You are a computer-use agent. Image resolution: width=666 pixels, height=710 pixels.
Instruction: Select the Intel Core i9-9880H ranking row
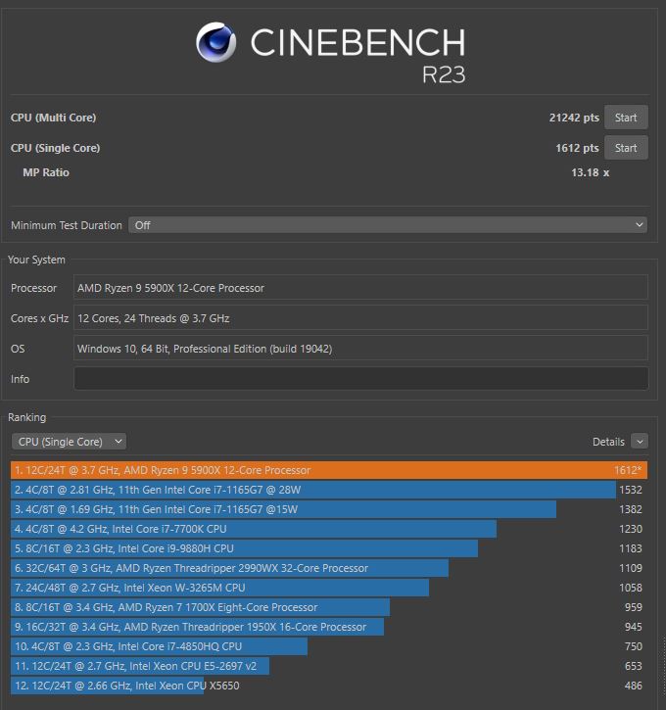click(x=329, y=548)
